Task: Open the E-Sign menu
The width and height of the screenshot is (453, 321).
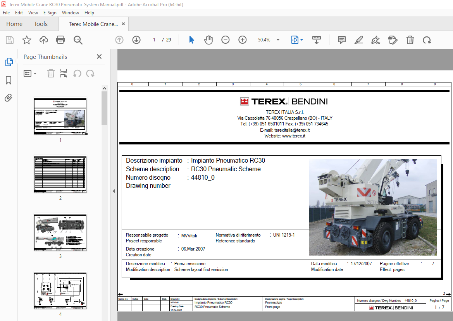Action: tap(50, 13)
